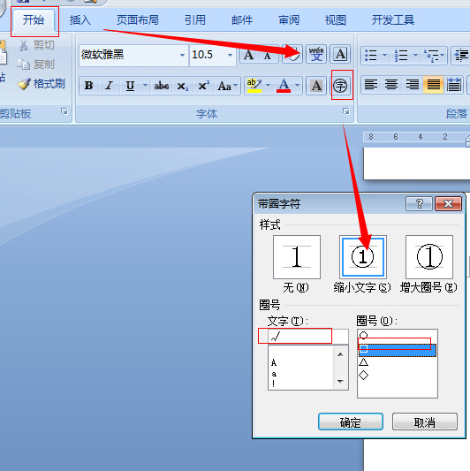The image size is (470, 471).
Task: Apply subscript formatting
Action: pos(183,86)
